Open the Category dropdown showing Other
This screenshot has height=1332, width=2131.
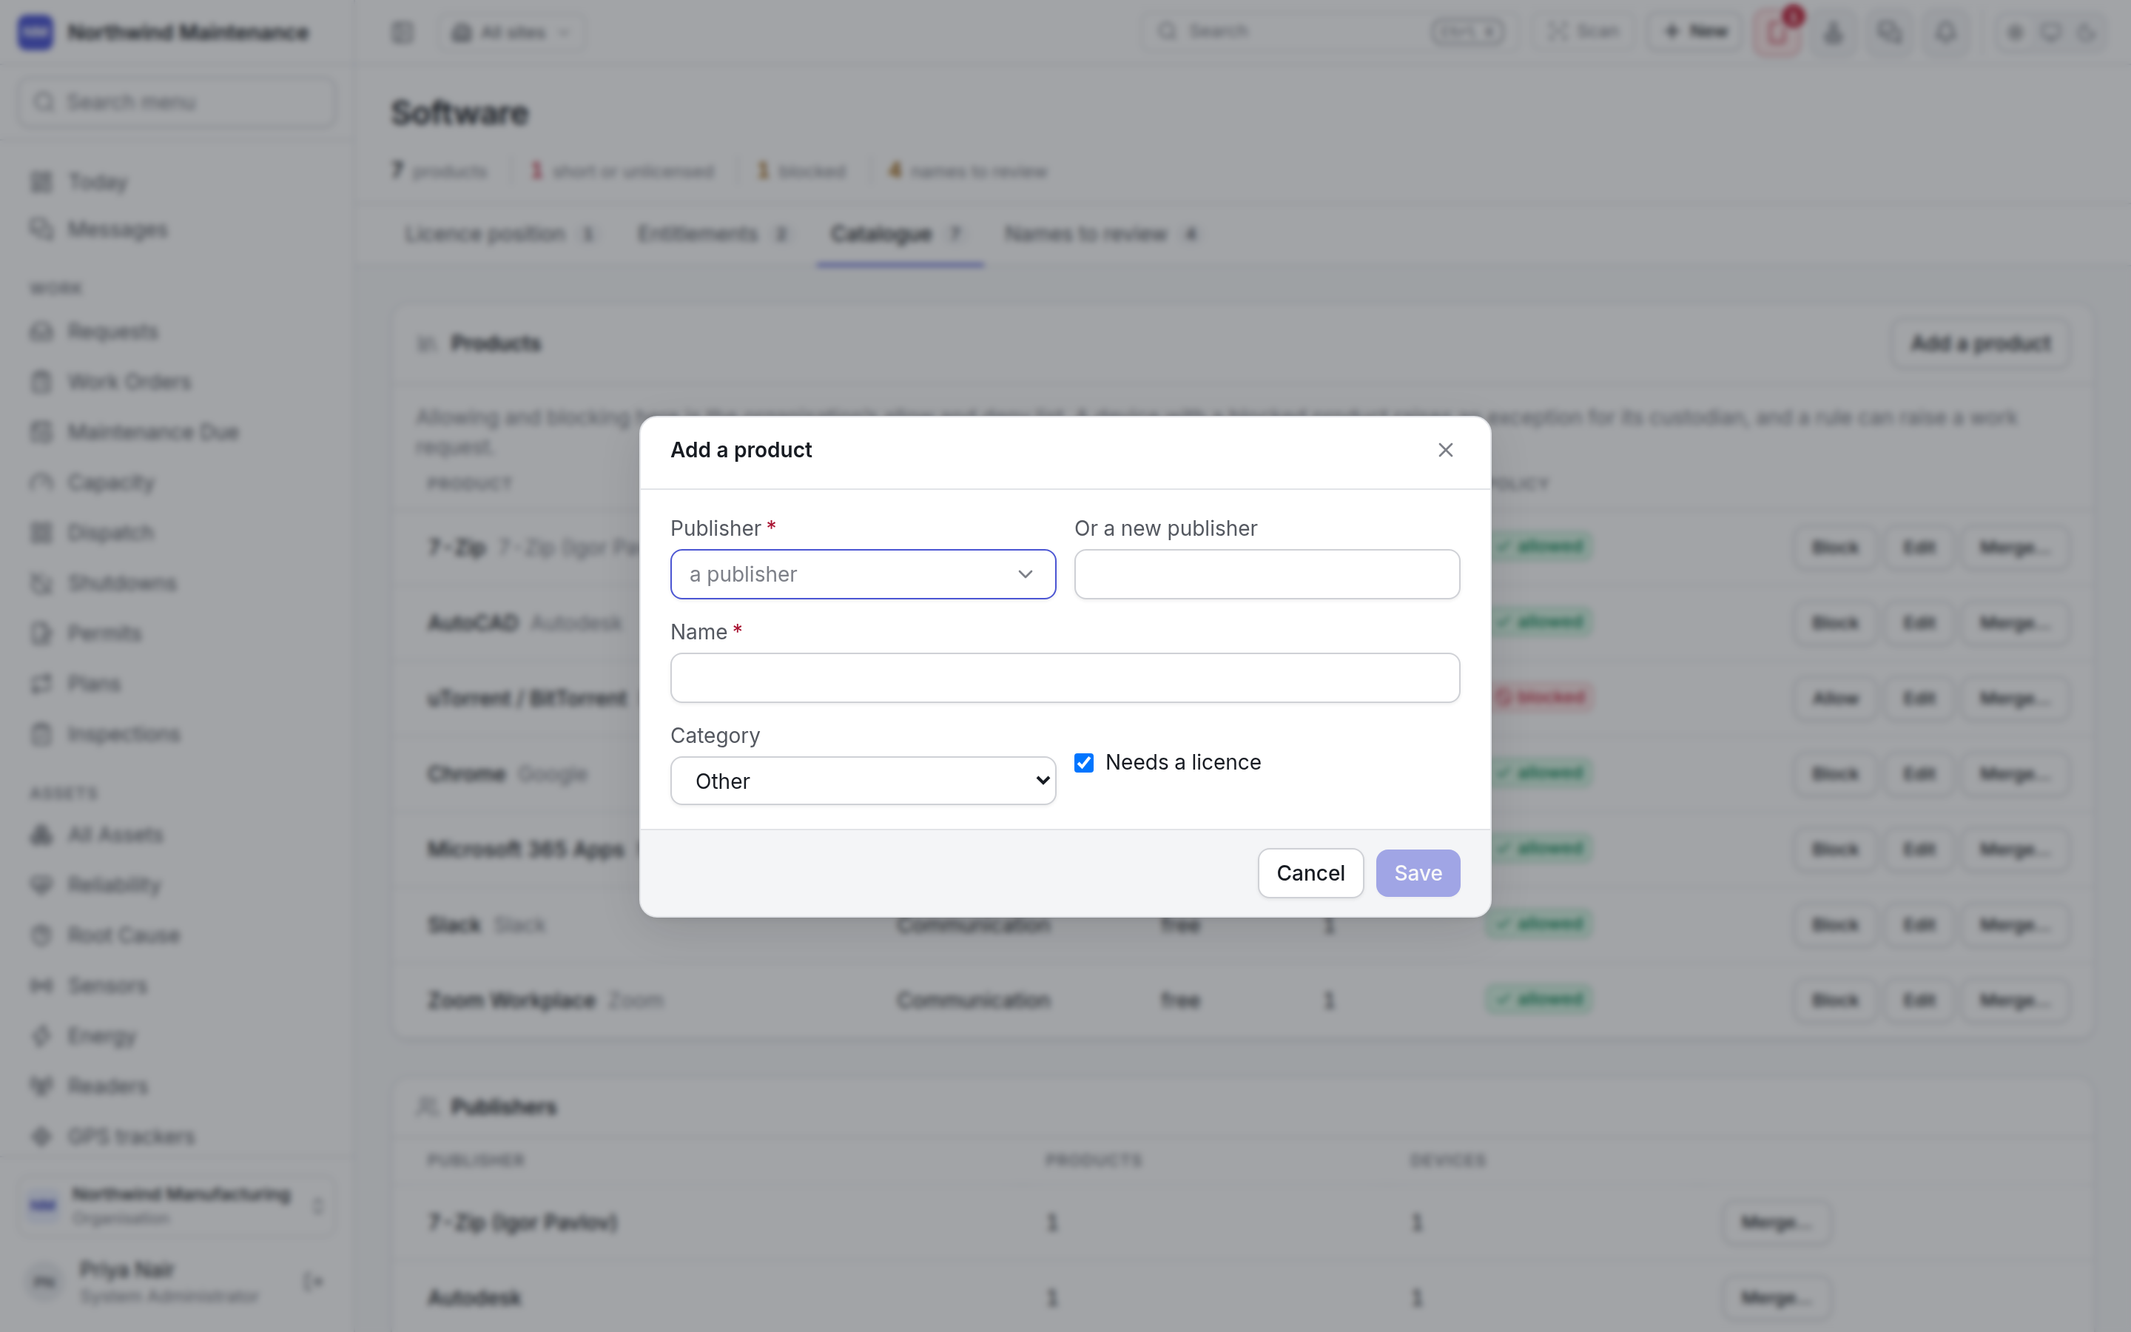click(863, 781)
